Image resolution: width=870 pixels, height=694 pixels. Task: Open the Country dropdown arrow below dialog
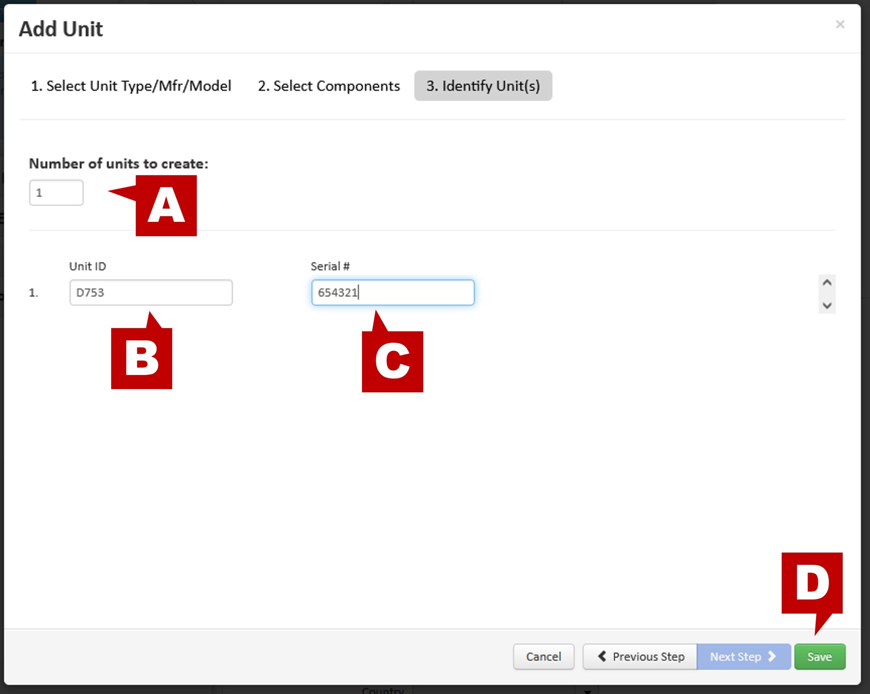(588, 691)
